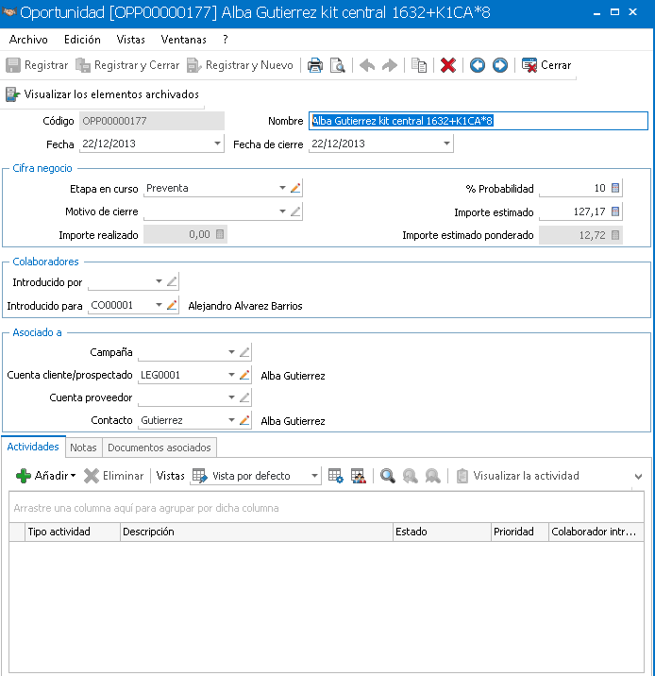The height and width of the screenshot is (676, 655).
Task: Print using the printer icon
Action: tap(315, 65)
